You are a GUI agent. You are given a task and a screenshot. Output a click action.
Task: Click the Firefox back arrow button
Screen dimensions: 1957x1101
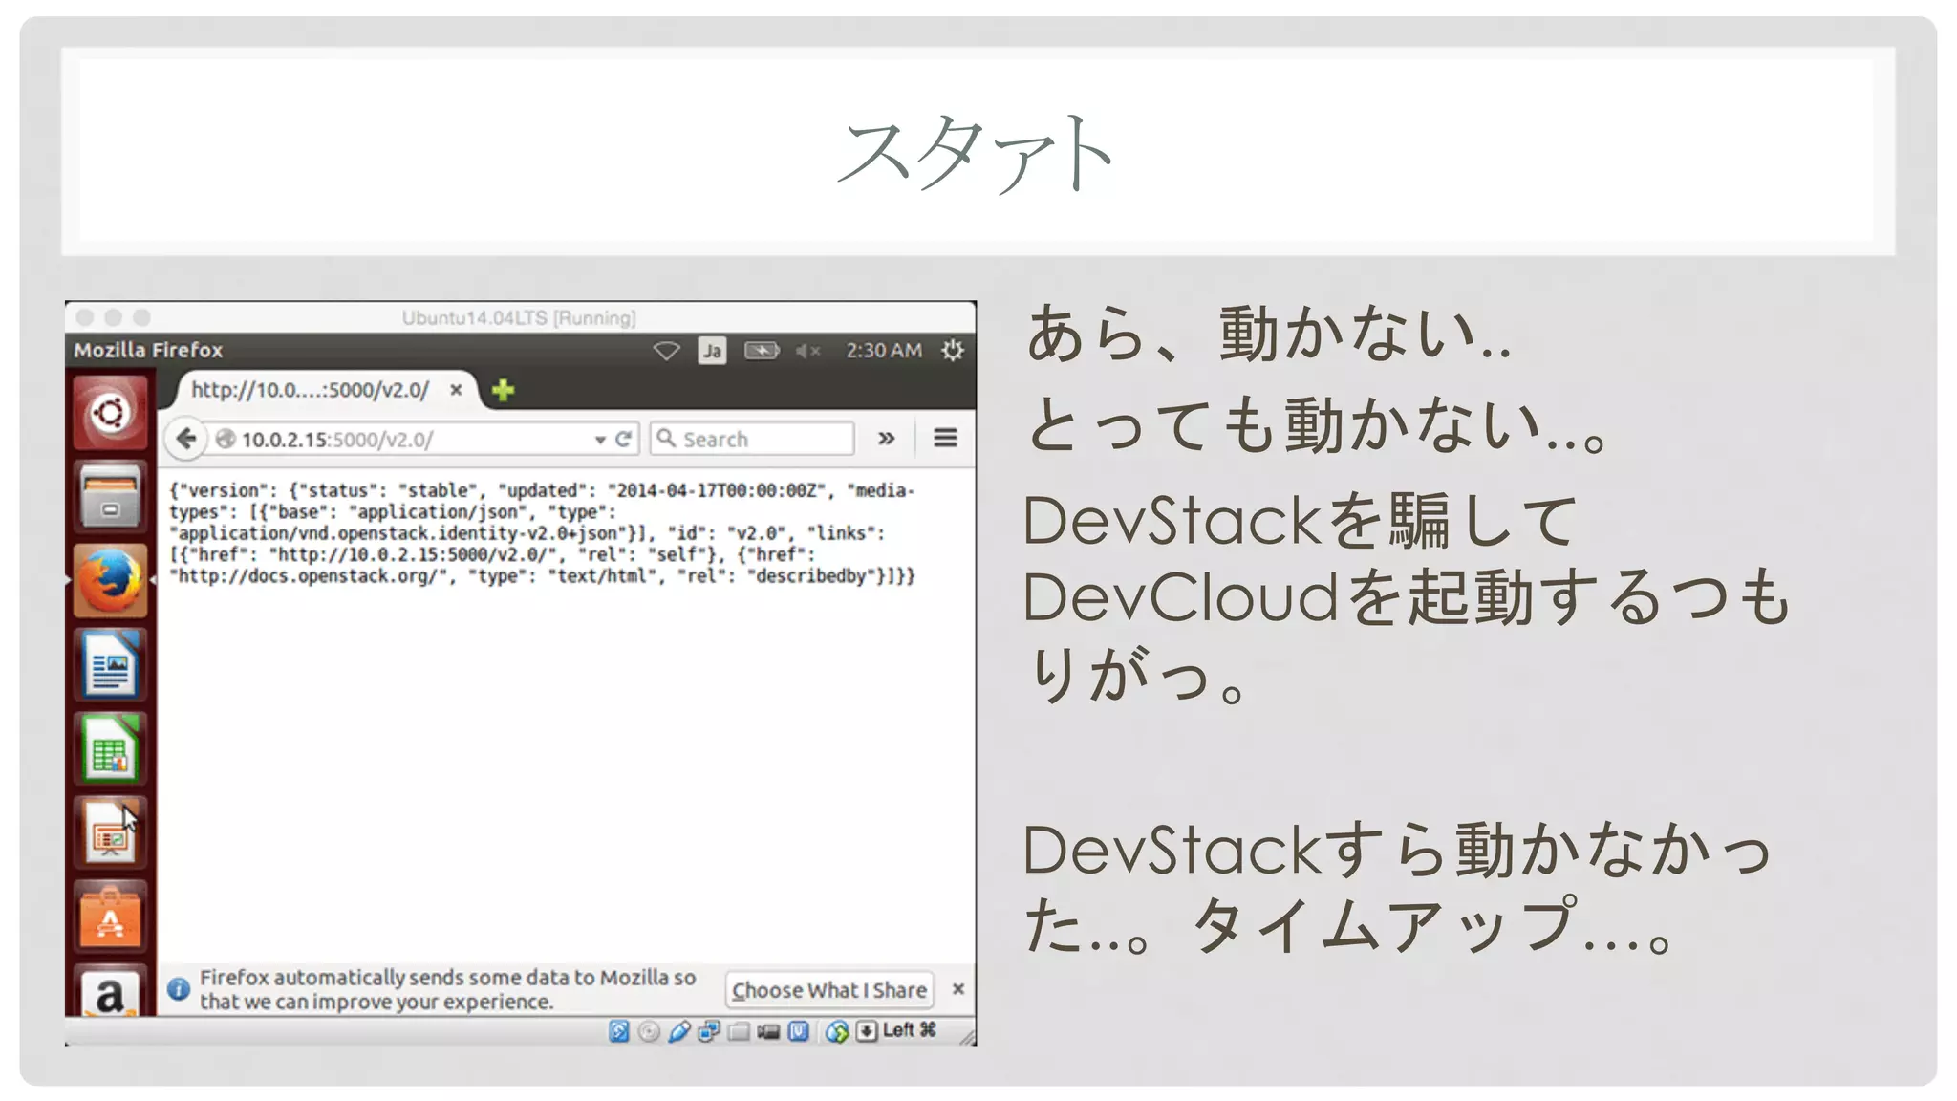[x=186, y=439]
